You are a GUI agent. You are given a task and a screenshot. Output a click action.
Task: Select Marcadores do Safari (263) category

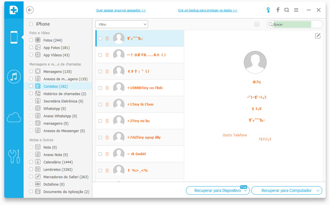coord(58,177)
